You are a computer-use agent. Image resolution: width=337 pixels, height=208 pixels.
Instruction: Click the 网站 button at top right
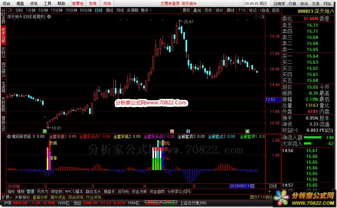tap(327, 4)
